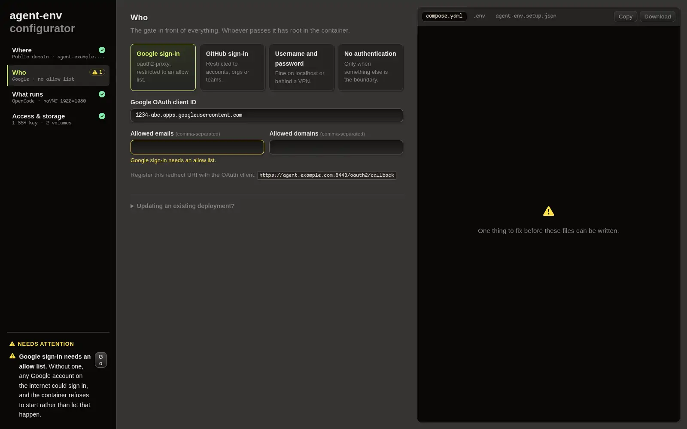Click the agent-env configurator title
The width and height of the screenshot is (687, 429).
point(42,22)
